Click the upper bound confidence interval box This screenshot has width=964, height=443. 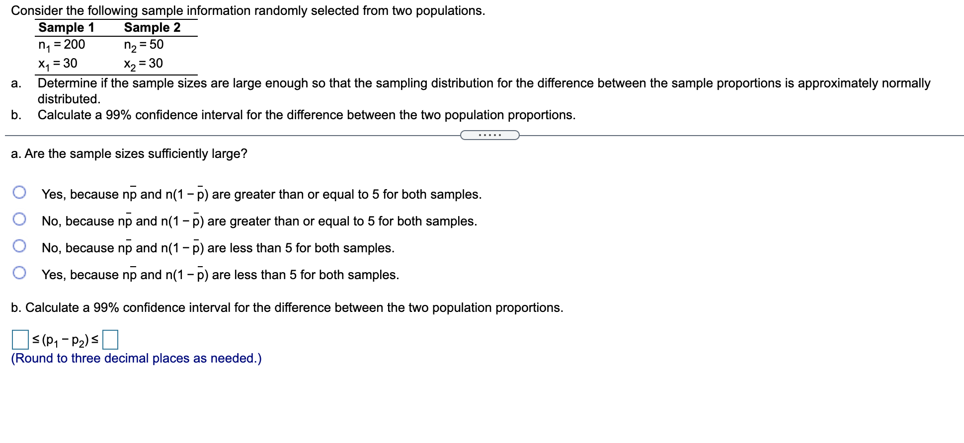[x=110, y=340]
